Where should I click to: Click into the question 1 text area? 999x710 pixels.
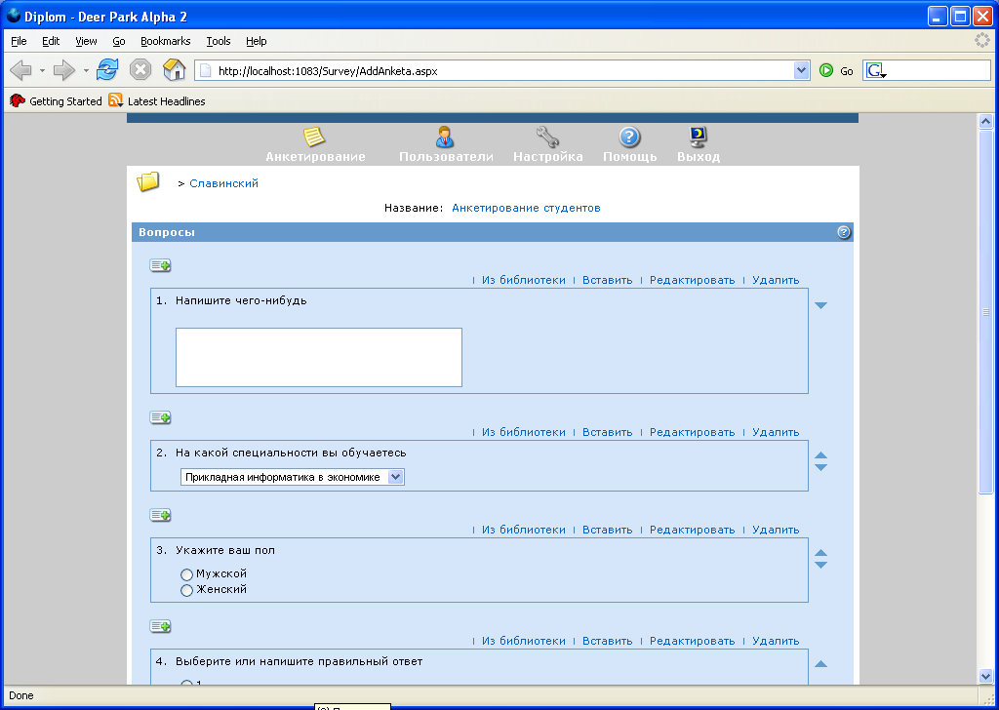[319, 357]
